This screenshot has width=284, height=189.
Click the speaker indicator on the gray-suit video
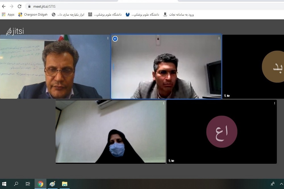pos(115,39)
